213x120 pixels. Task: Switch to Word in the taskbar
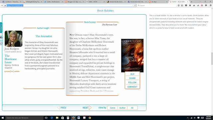click(x=79, y=118)
